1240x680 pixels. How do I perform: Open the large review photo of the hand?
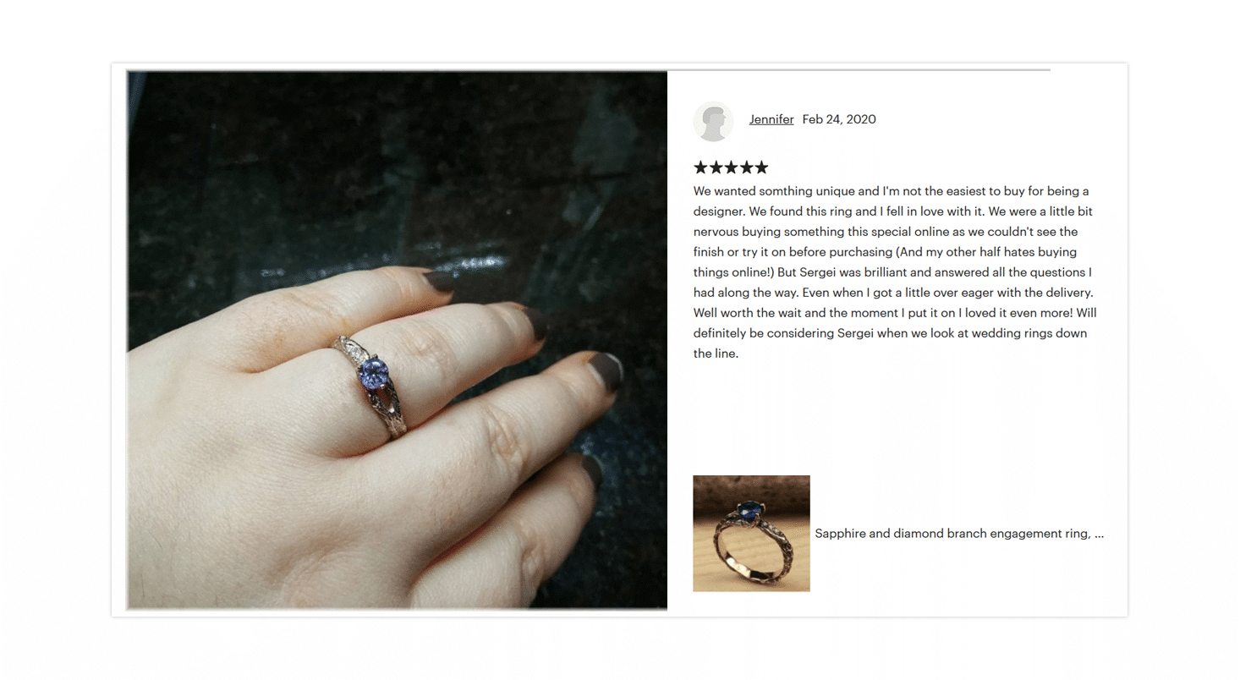pos(397,340)
